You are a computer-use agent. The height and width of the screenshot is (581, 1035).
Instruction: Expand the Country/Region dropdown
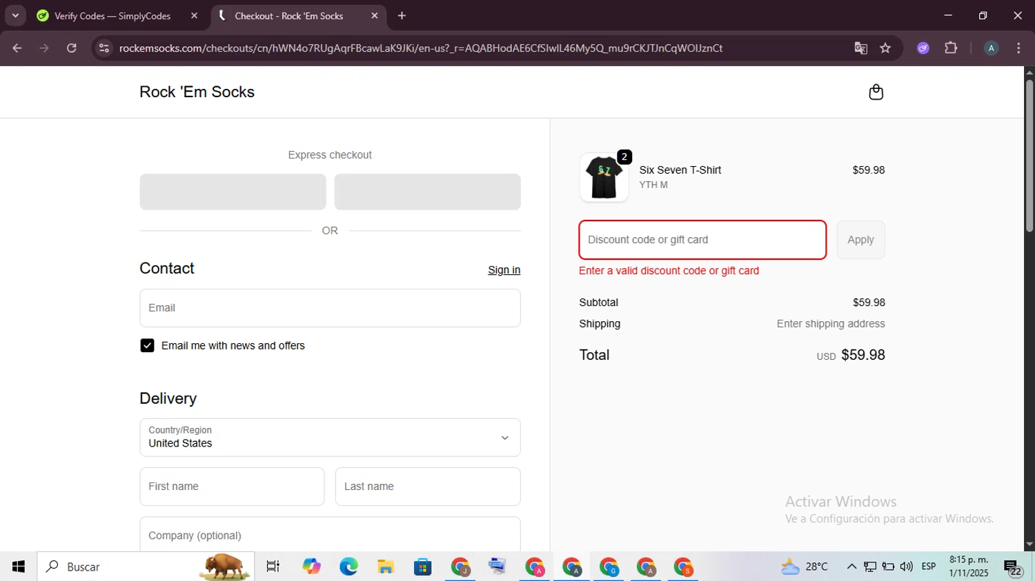[330, 438]
